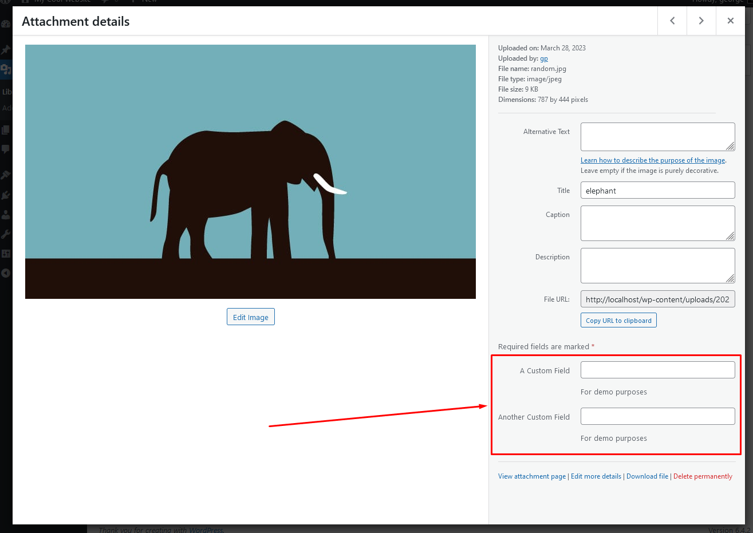Go to next attachment with right chevron

[701, 21]
